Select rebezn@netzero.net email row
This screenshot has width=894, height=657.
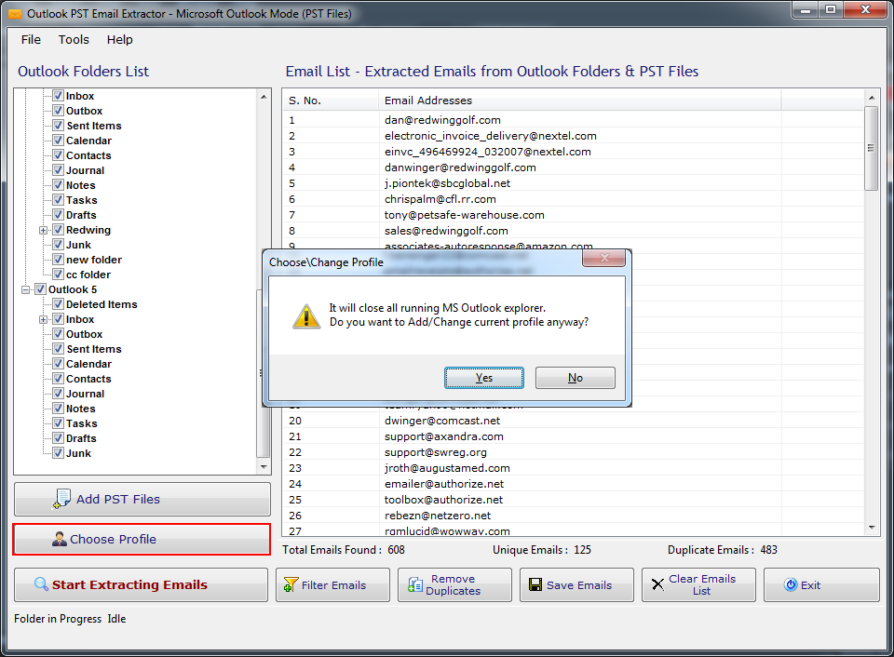tap(574, 516)
